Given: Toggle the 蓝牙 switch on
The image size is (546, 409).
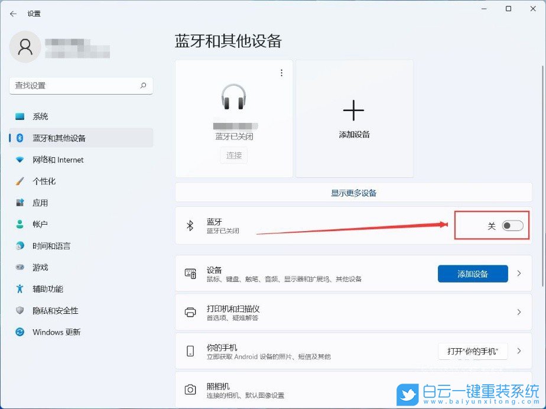Looking at the screenshot, I should click(x=512, y=225).
